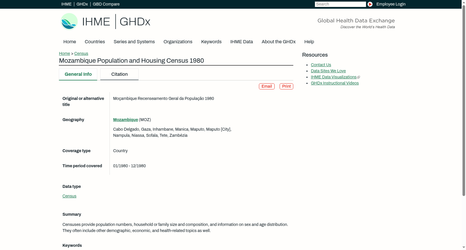The width and height of the screenshot is (466, 250).
Task: Open Data Sites We Love link
Action: coord(328,71)
